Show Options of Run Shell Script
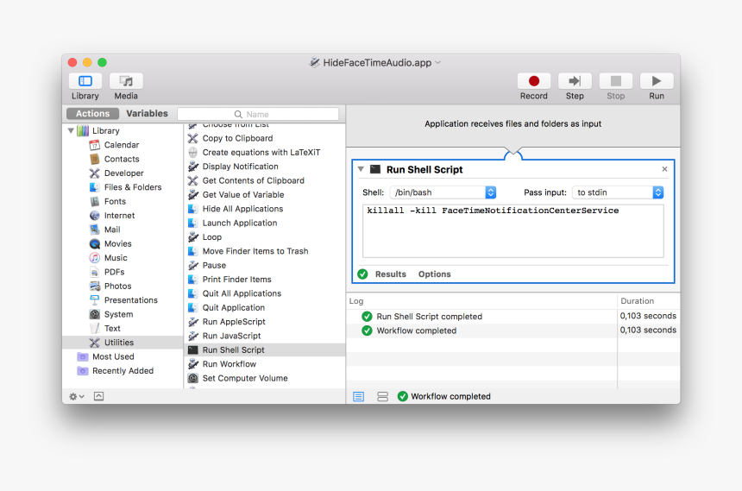This screenshot has width=742, height=491. coord(434,274)
